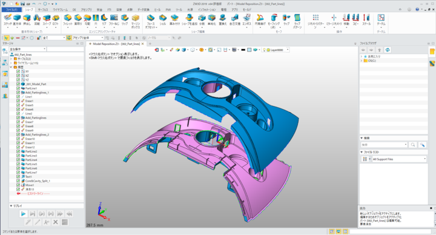Click the エンボス (Emboss) tool

pyautogui.click(x=246, y=20)
